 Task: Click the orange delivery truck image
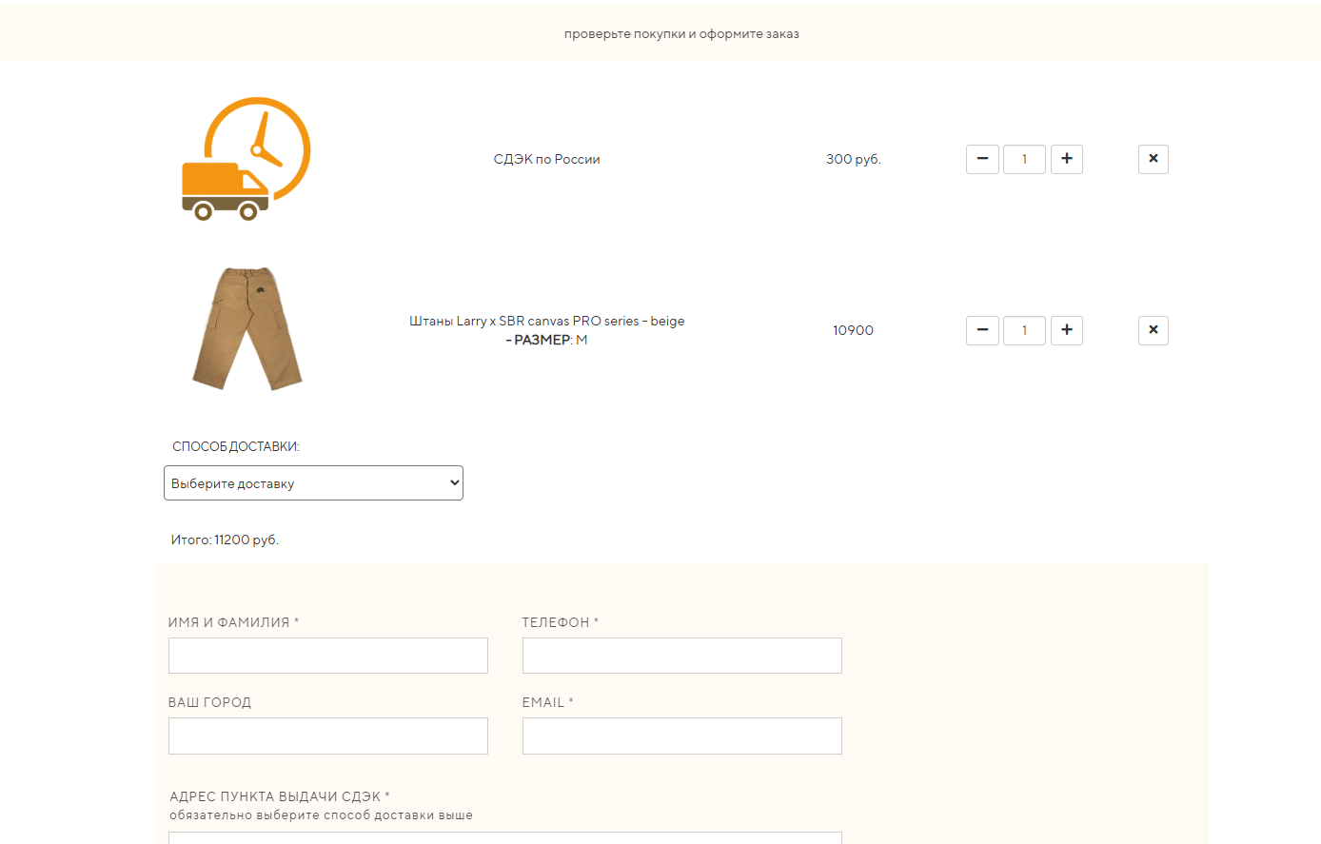coord(246,159)
